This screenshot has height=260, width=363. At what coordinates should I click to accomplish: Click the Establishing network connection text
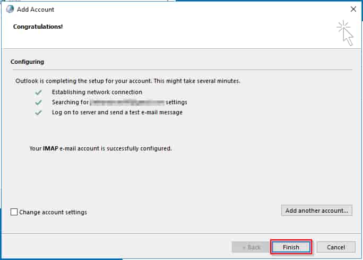(x=97, y=92)
